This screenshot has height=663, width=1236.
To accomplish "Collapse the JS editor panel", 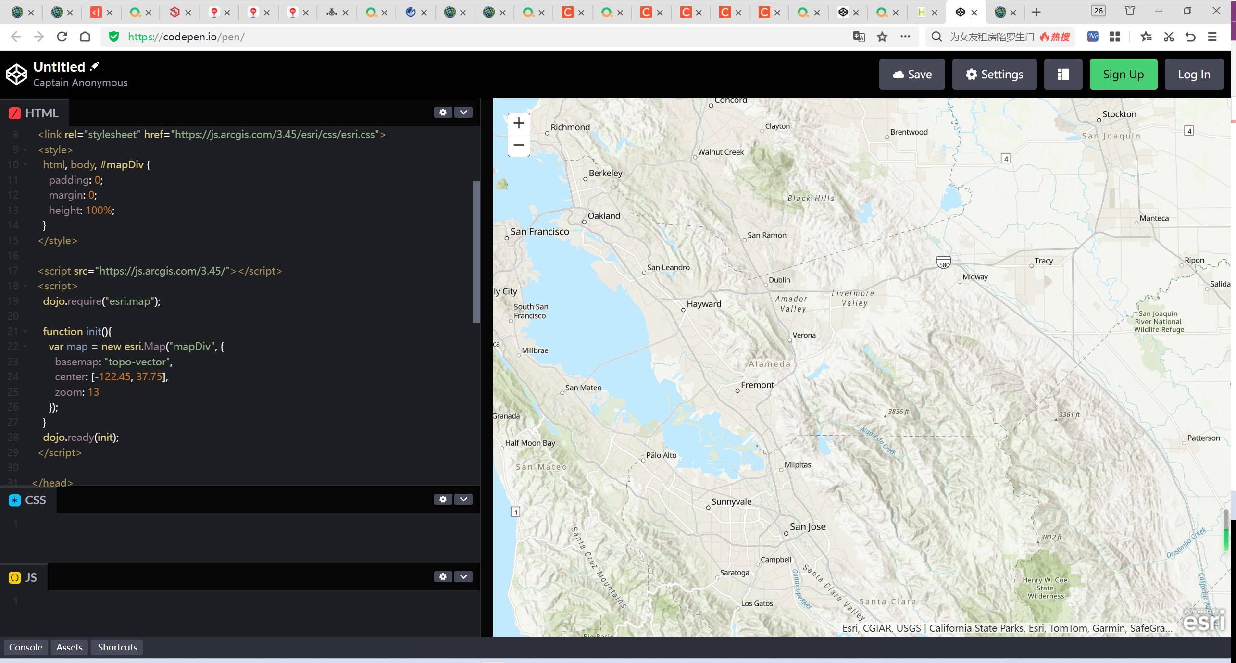I will (463, 576).
